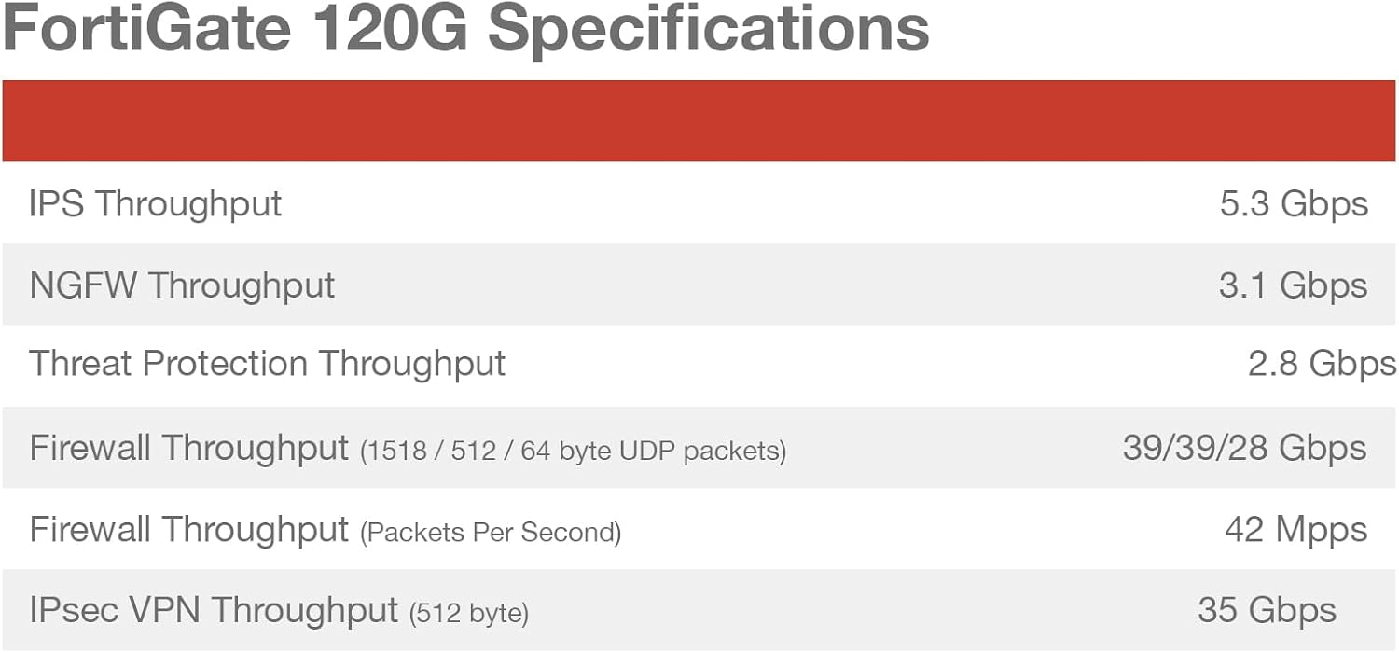Click the red table header bar

coord(699,120)
